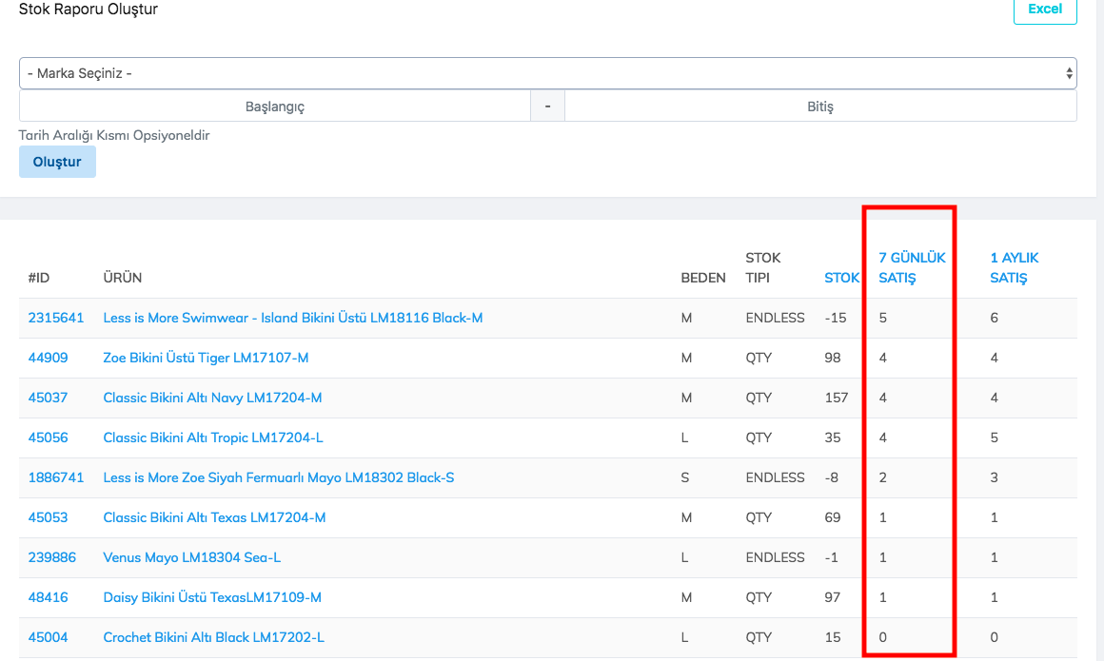Click product ID 45037
This screenshot has width=1104, height=661.
pos(48,398)
